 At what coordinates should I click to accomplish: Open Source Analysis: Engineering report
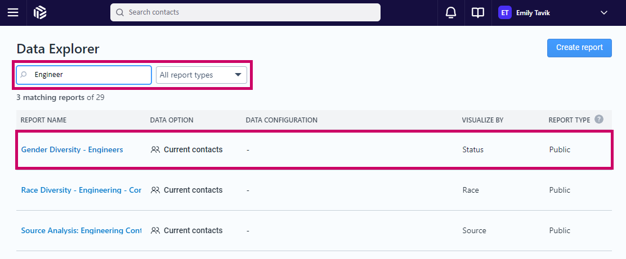click(x=81, y=230)
